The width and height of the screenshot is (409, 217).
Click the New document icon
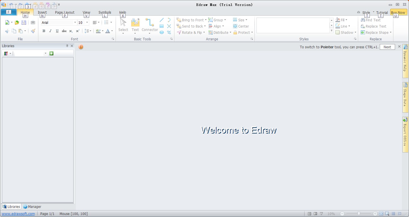click(x=7, y=23)
